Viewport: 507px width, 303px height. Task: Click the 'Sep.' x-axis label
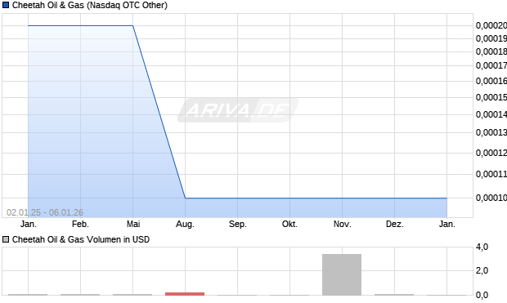click(x=238, y=224)
